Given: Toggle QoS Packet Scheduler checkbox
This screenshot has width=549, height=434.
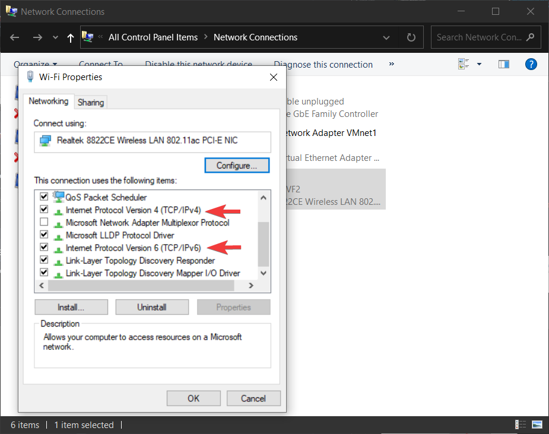Looking at the screenshot, I should 44,197.
